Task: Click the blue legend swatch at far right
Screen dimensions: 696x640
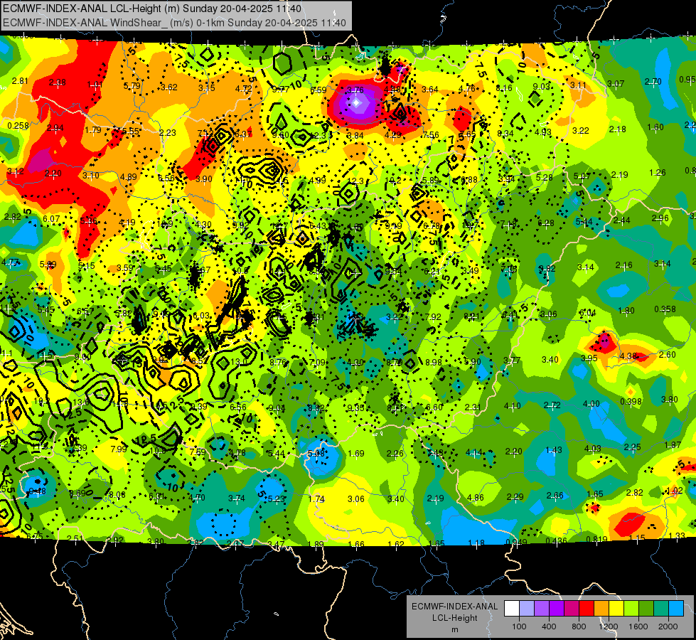Action: 676,609
